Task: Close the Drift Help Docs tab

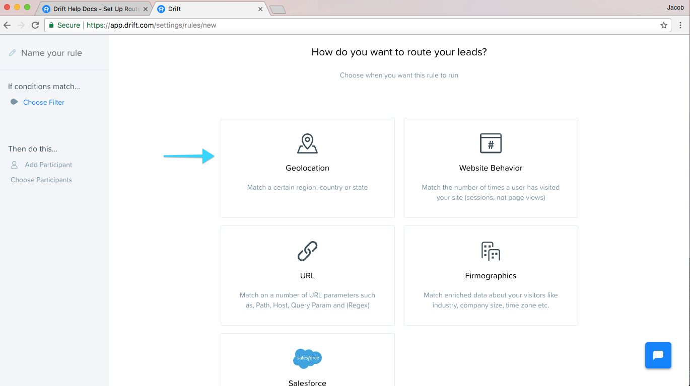Action: point(147,9)
